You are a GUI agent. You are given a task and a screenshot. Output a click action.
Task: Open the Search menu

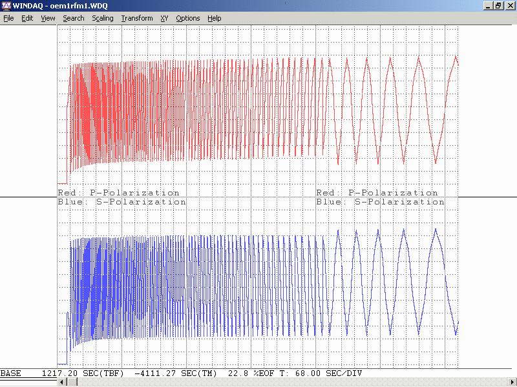(74, 18)
